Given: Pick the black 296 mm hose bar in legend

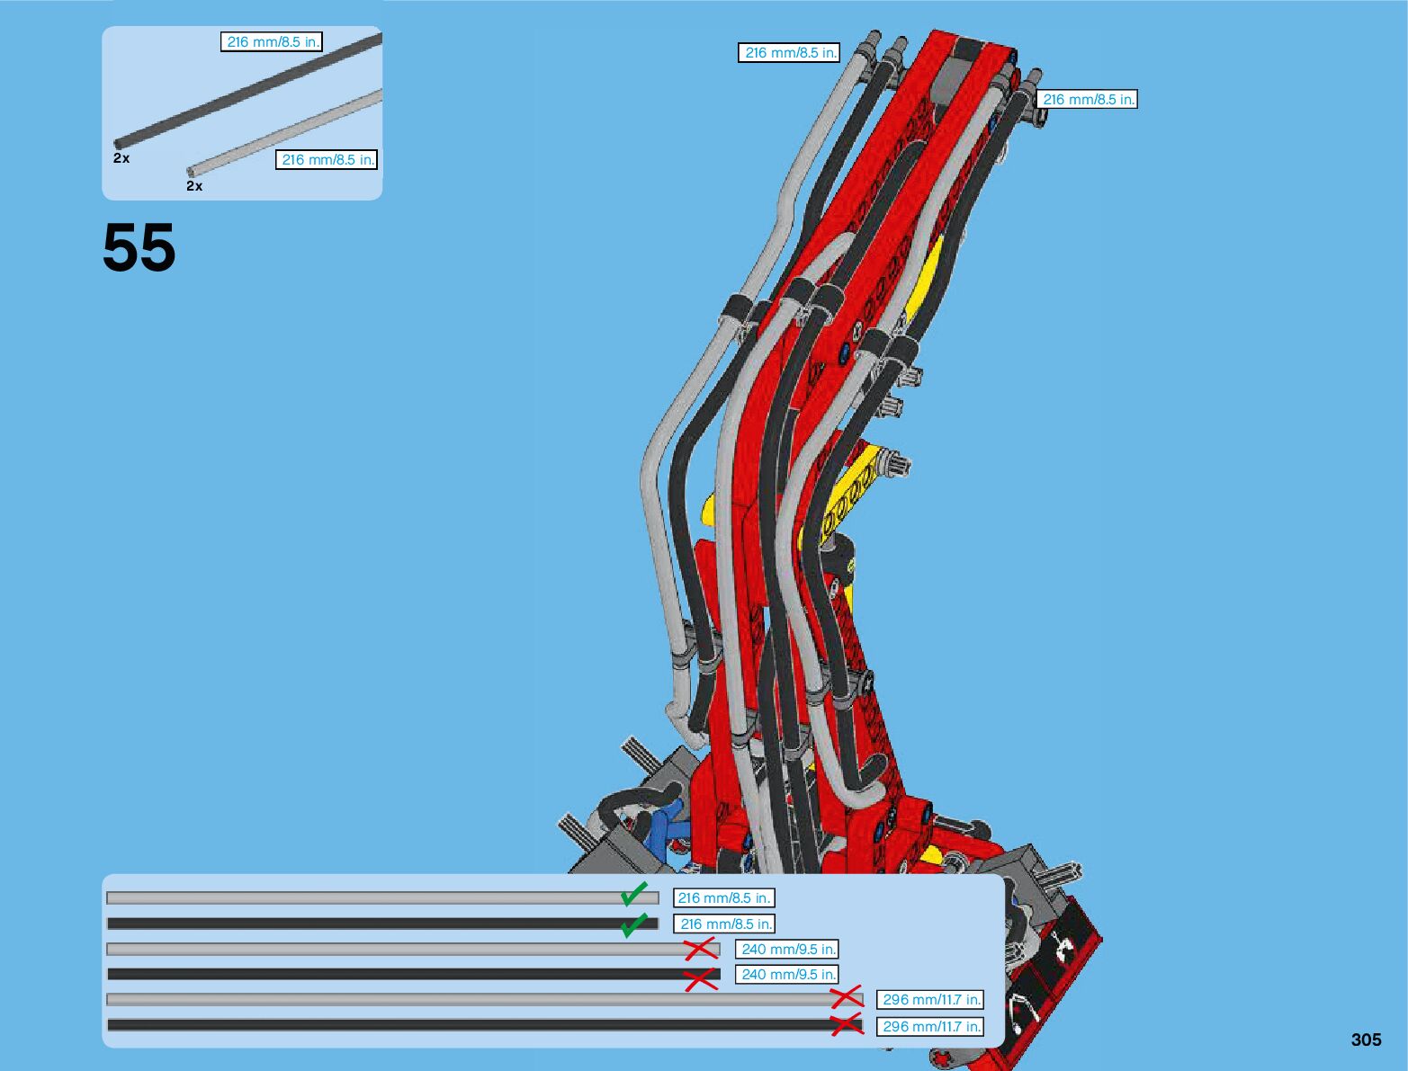Looking at the screenshot, I should (468, 1025).
